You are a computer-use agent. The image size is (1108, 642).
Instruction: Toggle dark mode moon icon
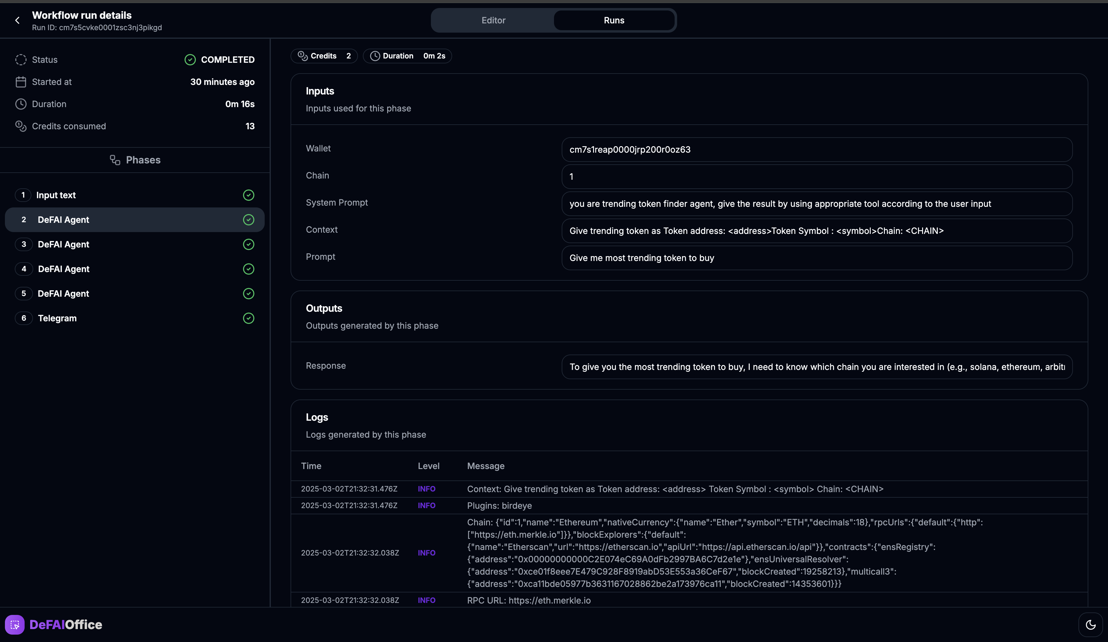[x=1090, y=624]
